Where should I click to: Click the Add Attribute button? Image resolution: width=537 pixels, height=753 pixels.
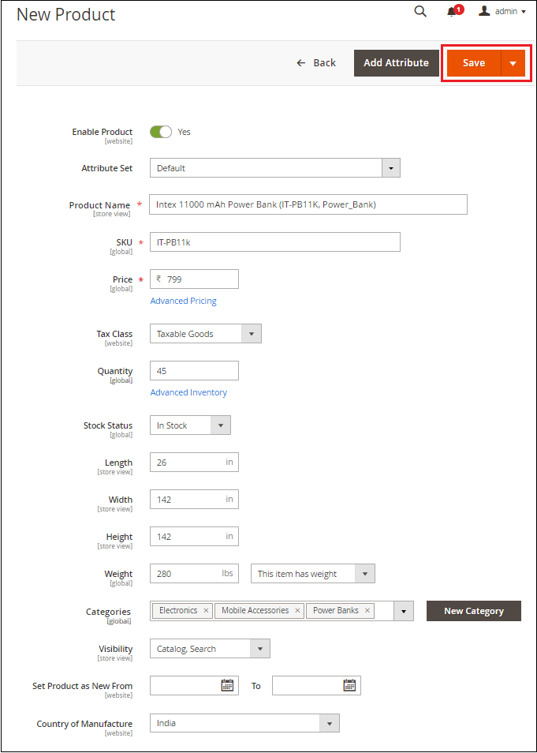[397, 63]
